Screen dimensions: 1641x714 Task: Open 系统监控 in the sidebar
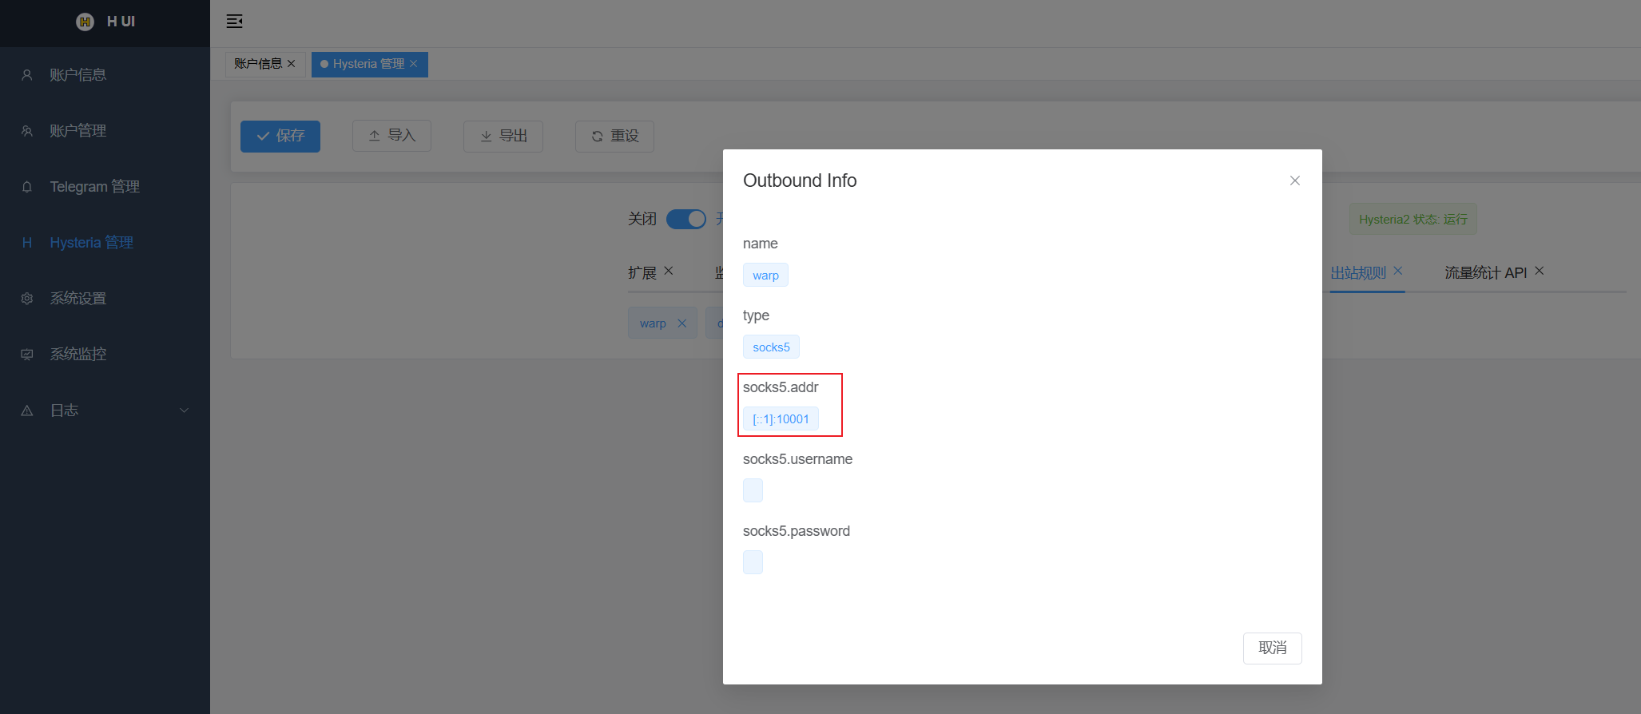pos(105,355)
